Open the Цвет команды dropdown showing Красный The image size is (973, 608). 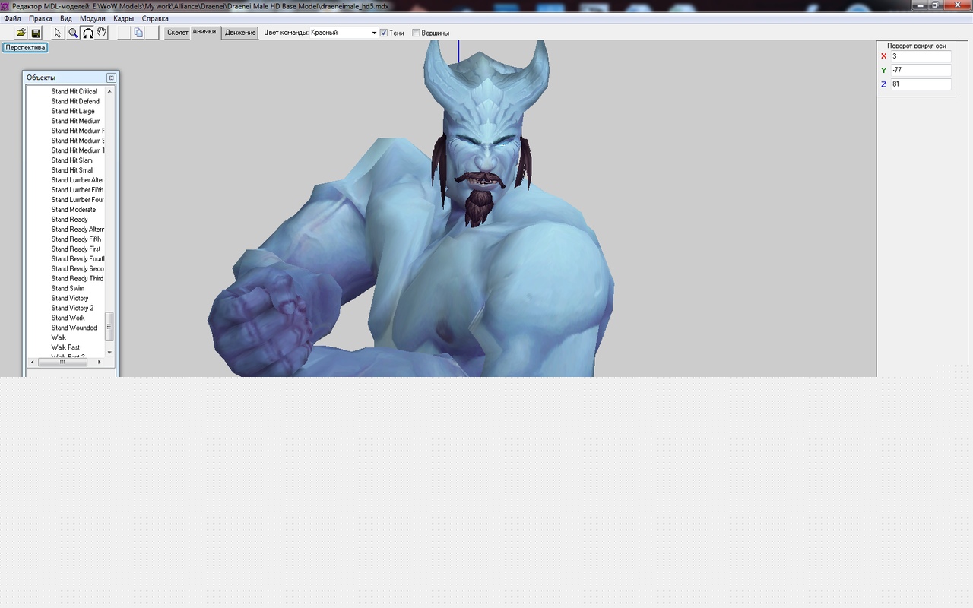pos(344,33)
